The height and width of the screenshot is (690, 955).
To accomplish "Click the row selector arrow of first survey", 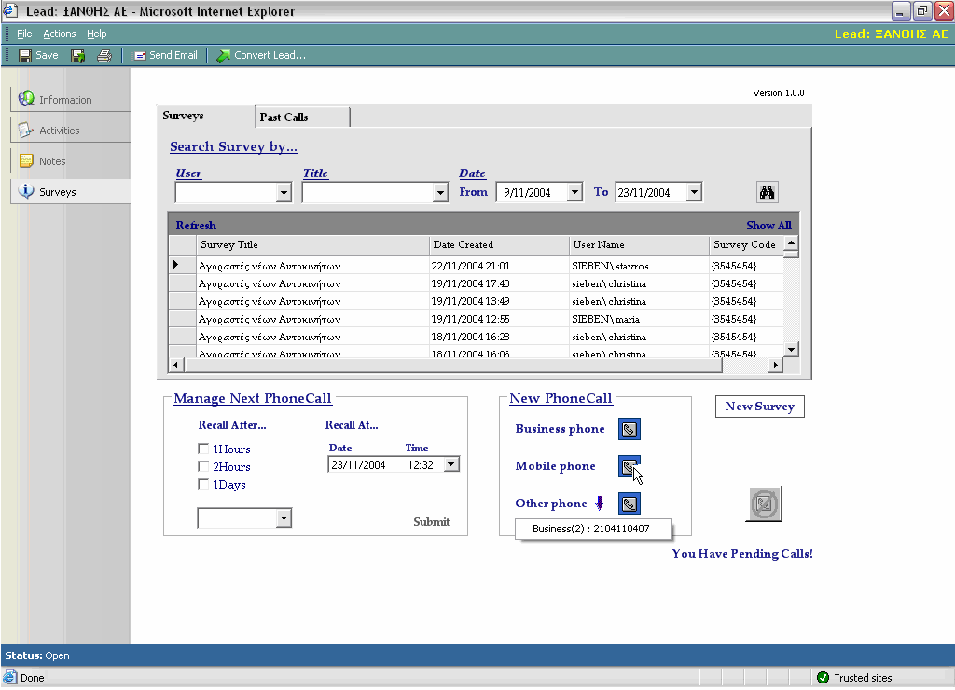I will click(x=176, y=265).
